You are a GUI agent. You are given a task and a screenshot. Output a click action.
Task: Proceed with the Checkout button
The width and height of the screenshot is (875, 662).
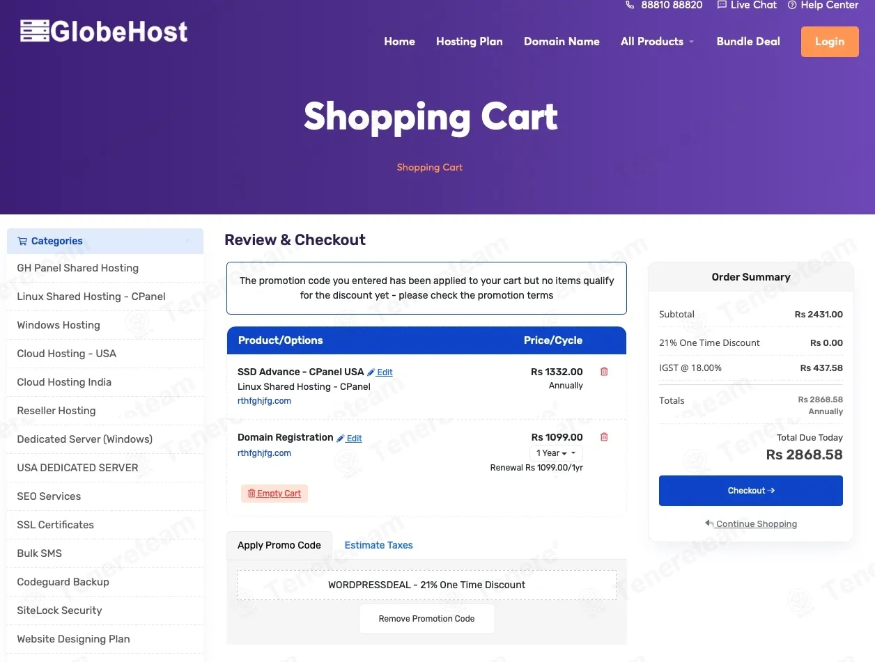(751, 491)
